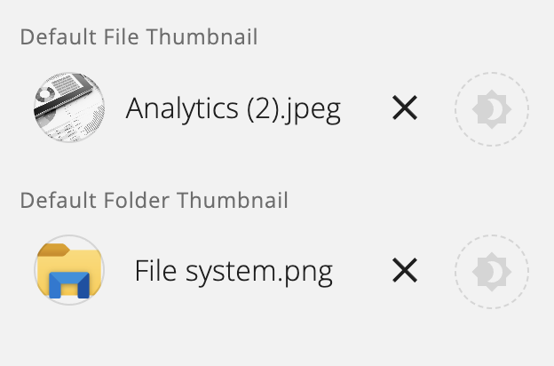This screenshot has width=554, height=366.
Task: Remove the File system.png folder thumbnail
Action: 405,270
